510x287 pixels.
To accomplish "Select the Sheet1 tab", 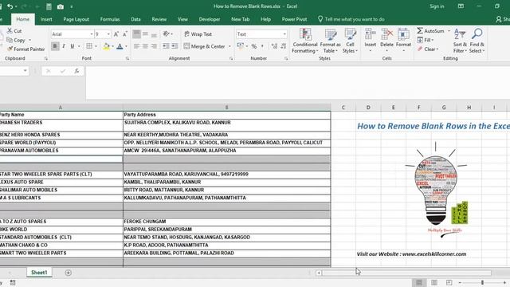I will 39,273.
